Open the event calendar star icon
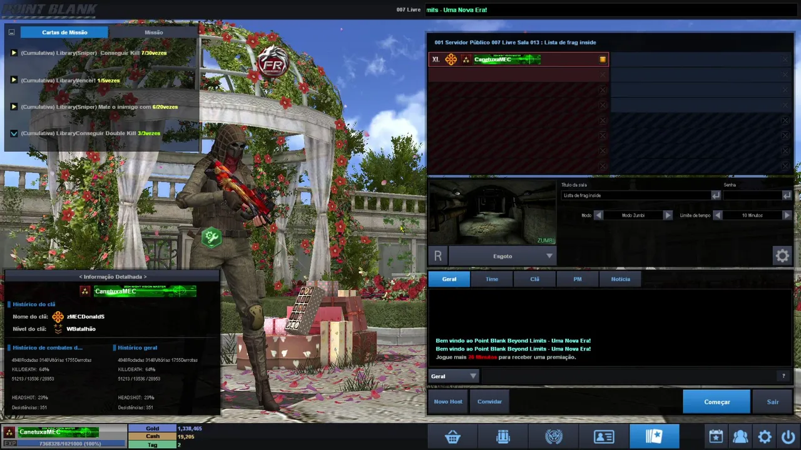This screenshot has height=450, width=801. pos(716,437)
